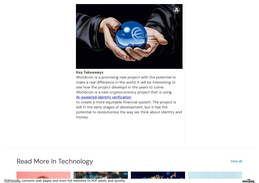Click the 'still in the early stages' text line
This screenshot has width=259, height=183.
[122, 107]
